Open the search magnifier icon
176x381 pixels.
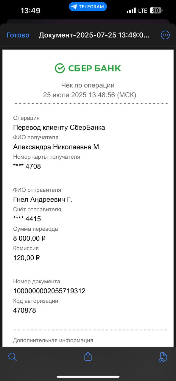(x=12, y=357)
